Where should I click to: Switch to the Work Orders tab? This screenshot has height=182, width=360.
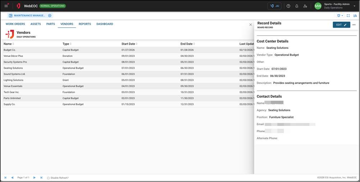pos(15,24)
